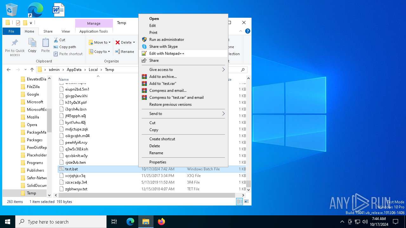
Task: Expand the Give access to submenu
Action: (183, 70)
